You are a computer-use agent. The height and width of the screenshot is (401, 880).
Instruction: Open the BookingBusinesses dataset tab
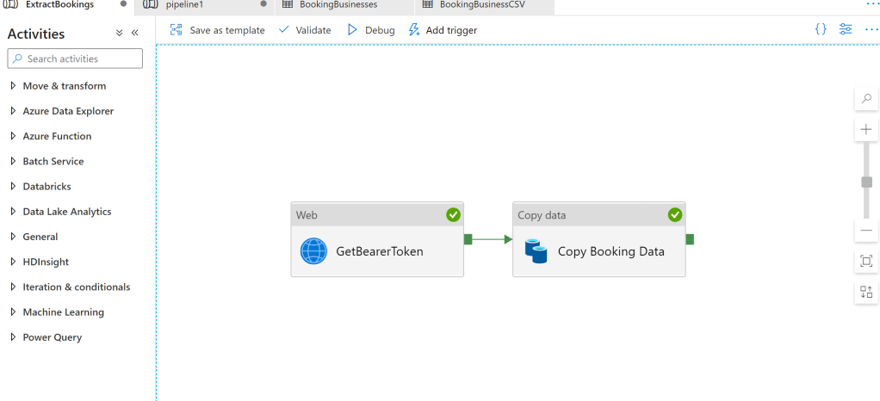point(344,5)
